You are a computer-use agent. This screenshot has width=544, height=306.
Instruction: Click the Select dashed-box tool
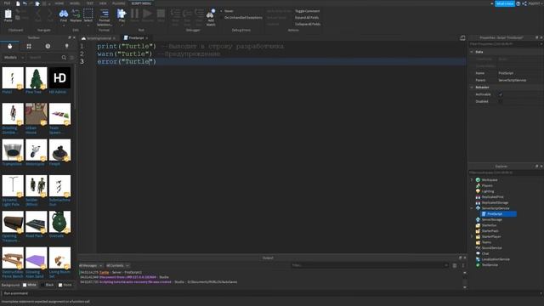pyautogui.click(x=88, y=14)
